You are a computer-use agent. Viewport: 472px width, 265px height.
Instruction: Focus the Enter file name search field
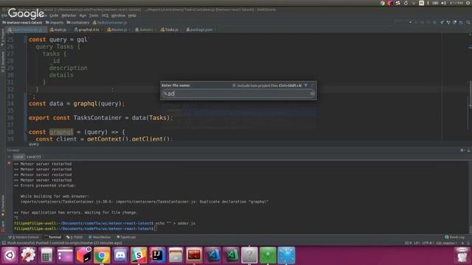(238, 93)
